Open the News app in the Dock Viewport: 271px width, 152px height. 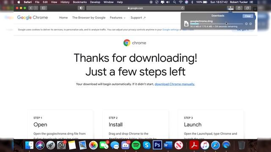[179, 145]
